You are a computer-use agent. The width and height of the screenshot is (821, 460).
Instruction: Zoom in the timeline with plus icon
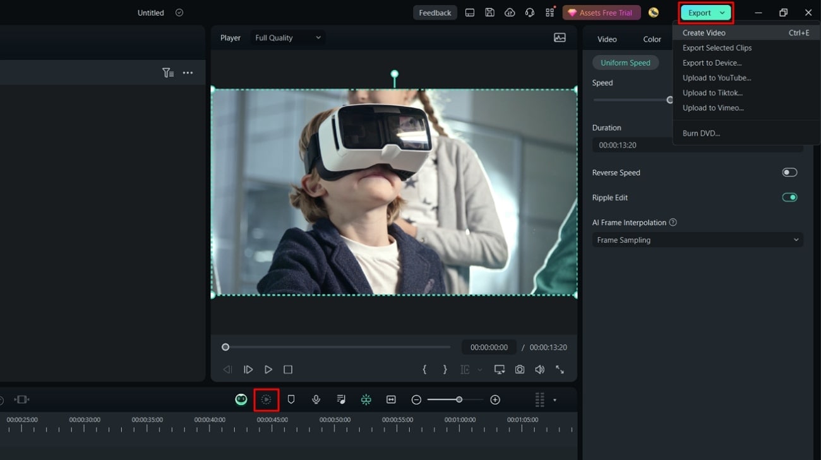click(x=495, y=399)
